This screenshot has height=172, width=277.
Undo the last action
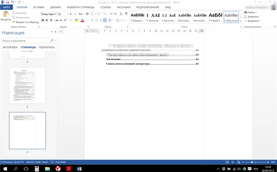point(12,2)
